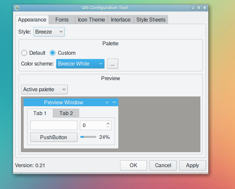Click the PushButton in preview
The width and height of the screenshot is (235, 189).
click(x=54, y=137)
